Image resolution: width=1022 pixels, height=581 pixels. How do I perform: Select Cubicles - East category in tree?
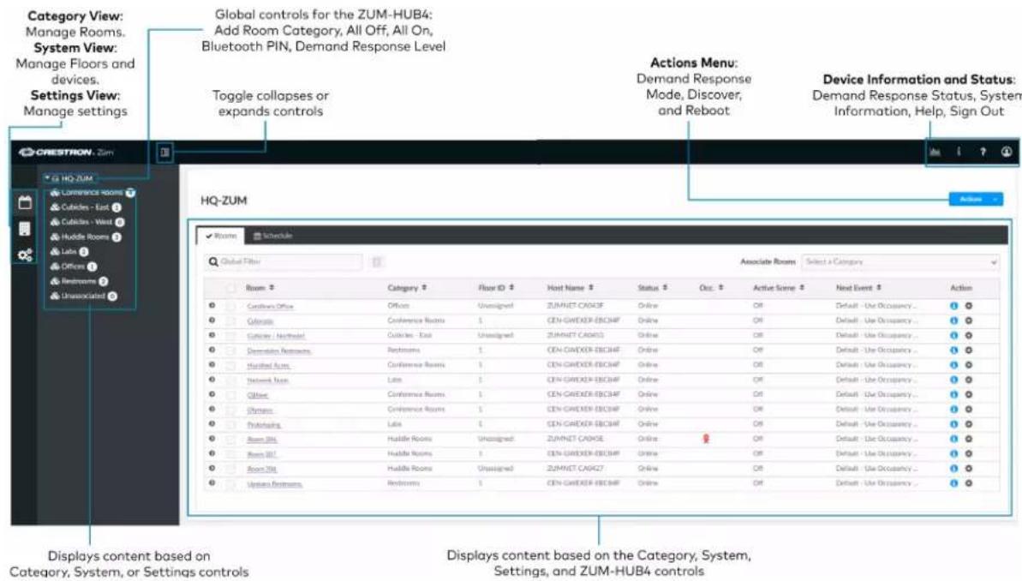point(86,207)
